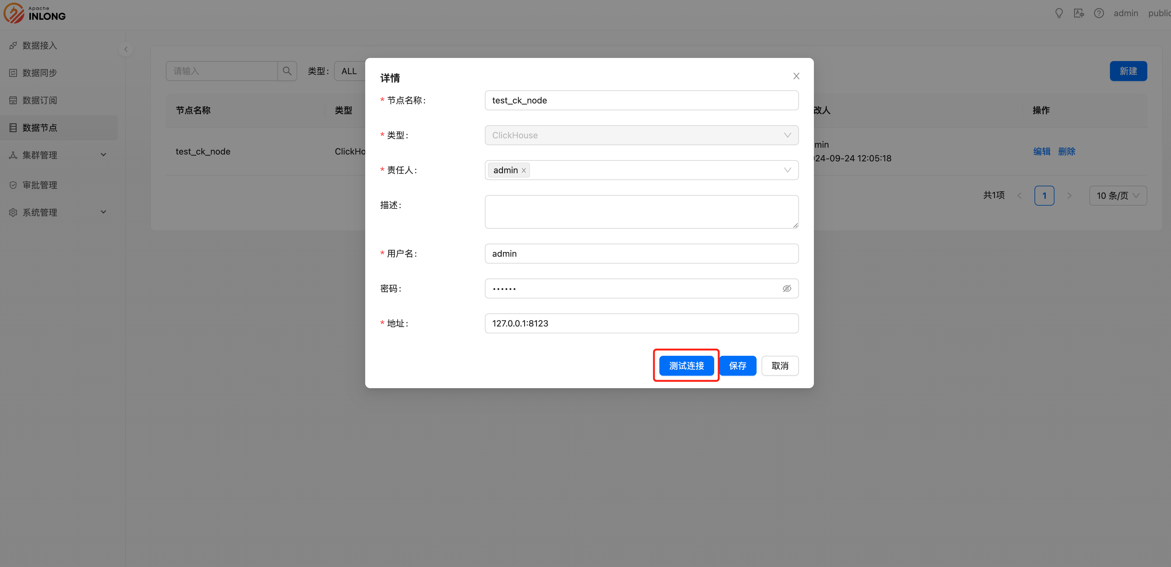Open the 10 条/页 page size dropdown
Viewport: 1171px width, 567px height.
click(x=1118, y=195)
